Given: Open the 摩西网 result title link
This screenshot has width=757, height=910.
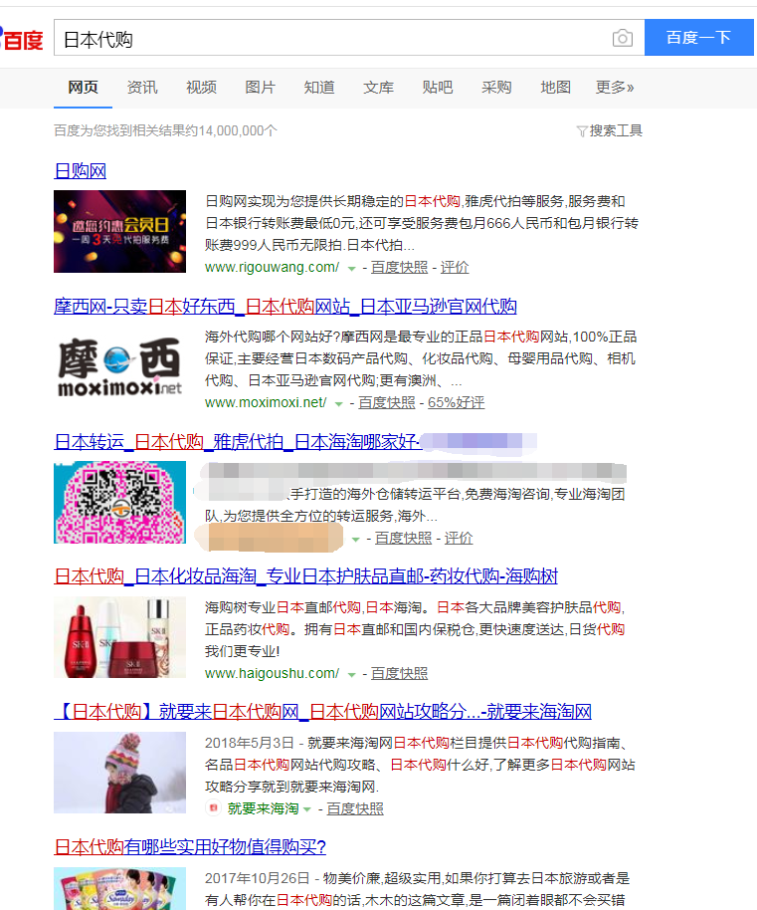Looking at the screenshot, I should pos(285,307).
